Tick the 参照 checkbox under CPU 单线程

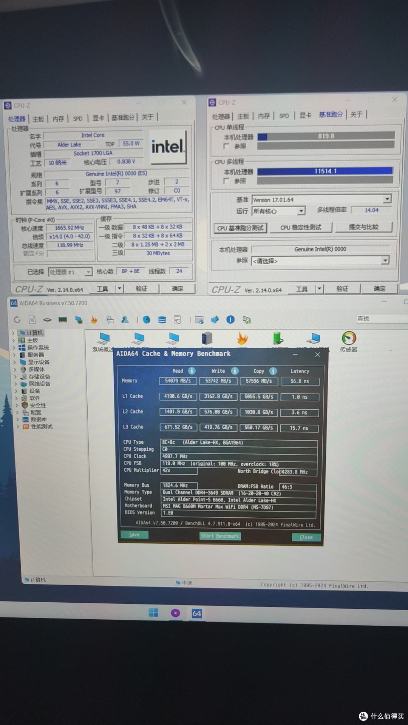click(227, 146)
